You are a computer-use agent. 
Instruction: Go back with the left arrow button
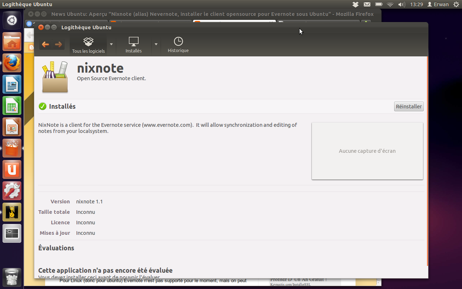[x=45, y=44]
